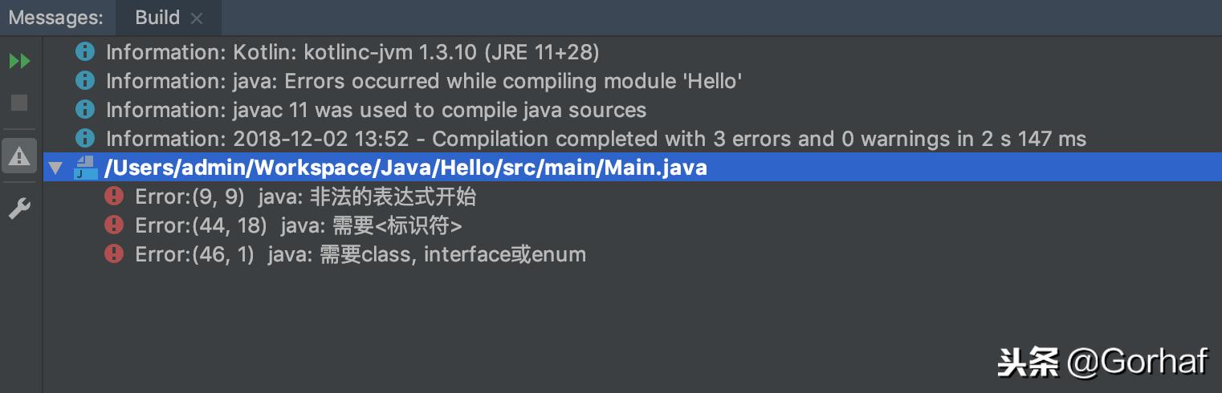This screenshot has height=393, width=1222.
Task: Click the green rerun build arrows icon
Action: pyautogui.click(x=19, y=61)
